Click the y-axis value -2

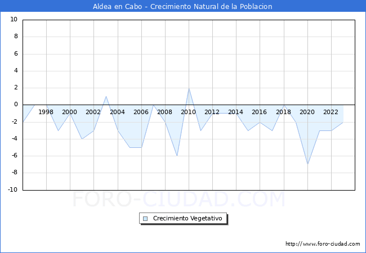(x=15, y=121)
